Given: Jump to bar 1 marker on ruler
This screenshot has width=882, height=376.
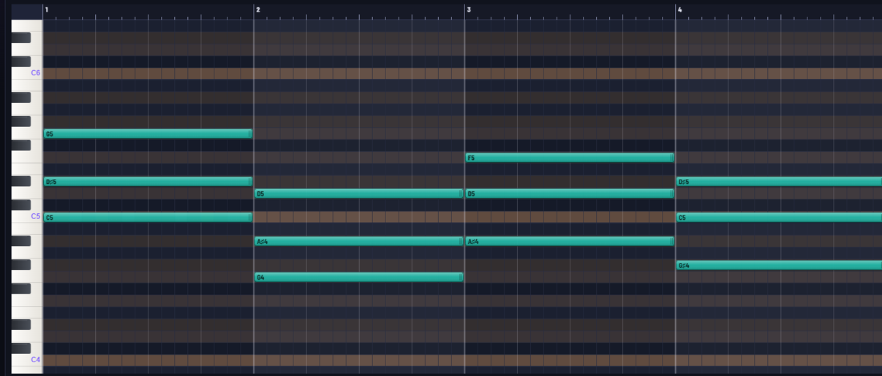Looking at the screenshot, I should [x=47, y=9].
